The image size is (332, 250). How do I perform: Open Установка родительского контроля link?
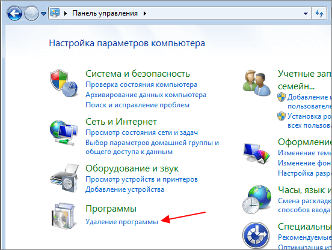click(310, 121)
